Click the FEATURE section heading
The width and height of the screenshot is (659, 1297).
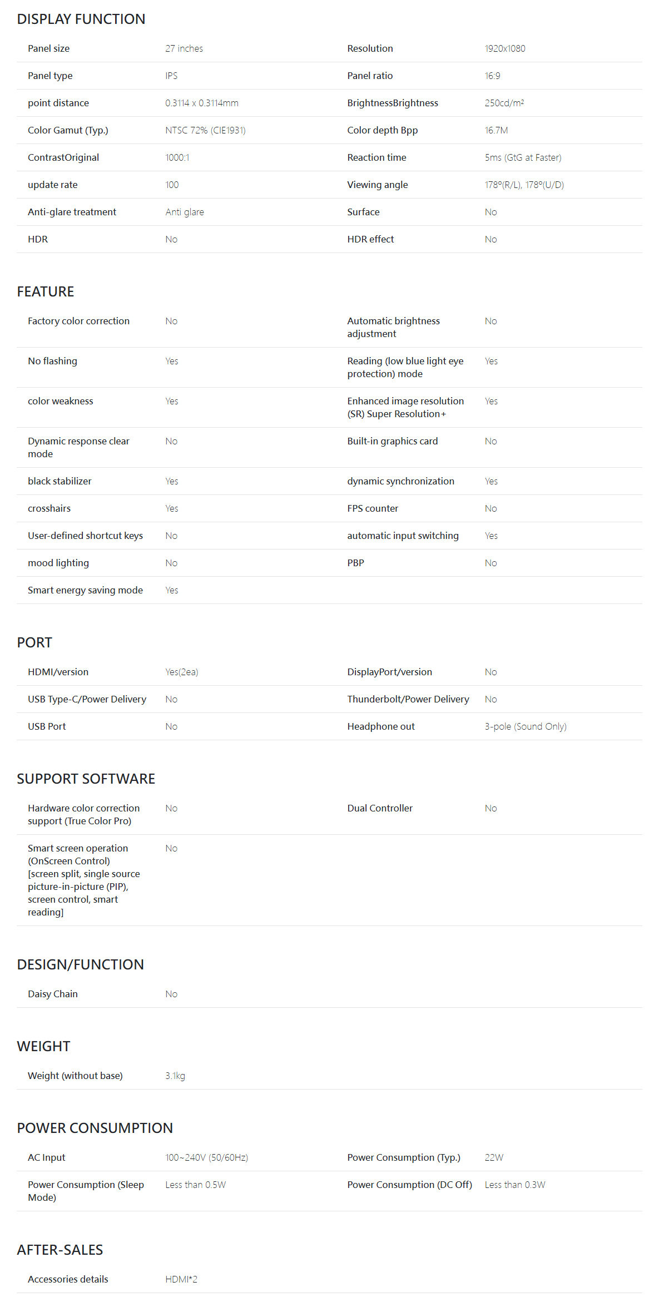click(46, 291)
